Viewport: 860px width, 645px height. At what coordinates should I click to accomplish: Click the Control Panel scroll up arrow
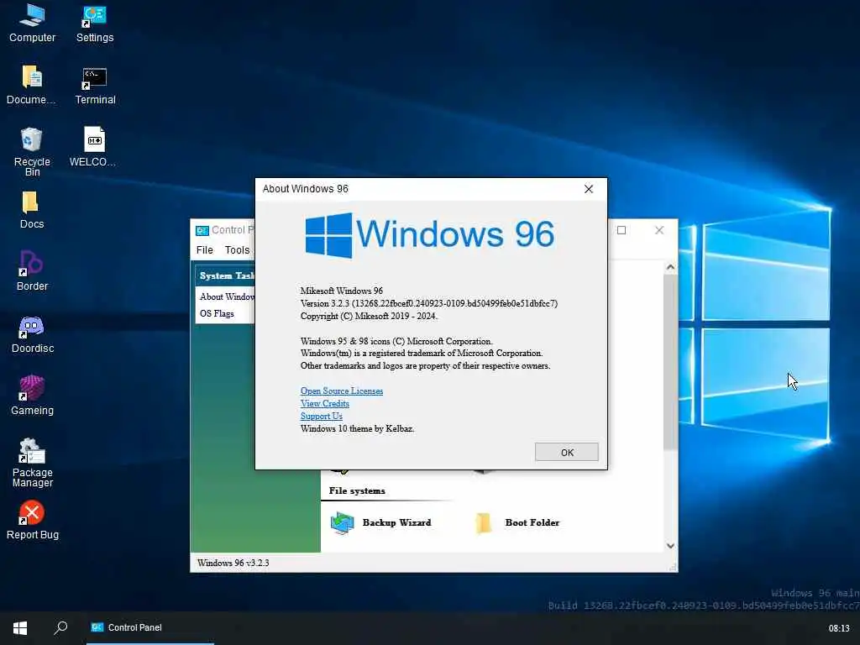[670, 268]
